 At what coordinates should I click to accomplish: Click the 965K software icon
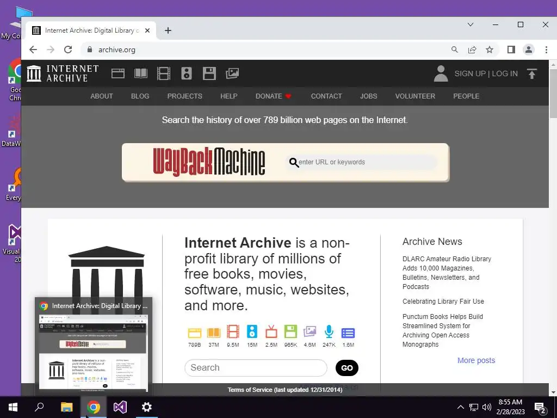pyautogui.click(x=290, y=331)
